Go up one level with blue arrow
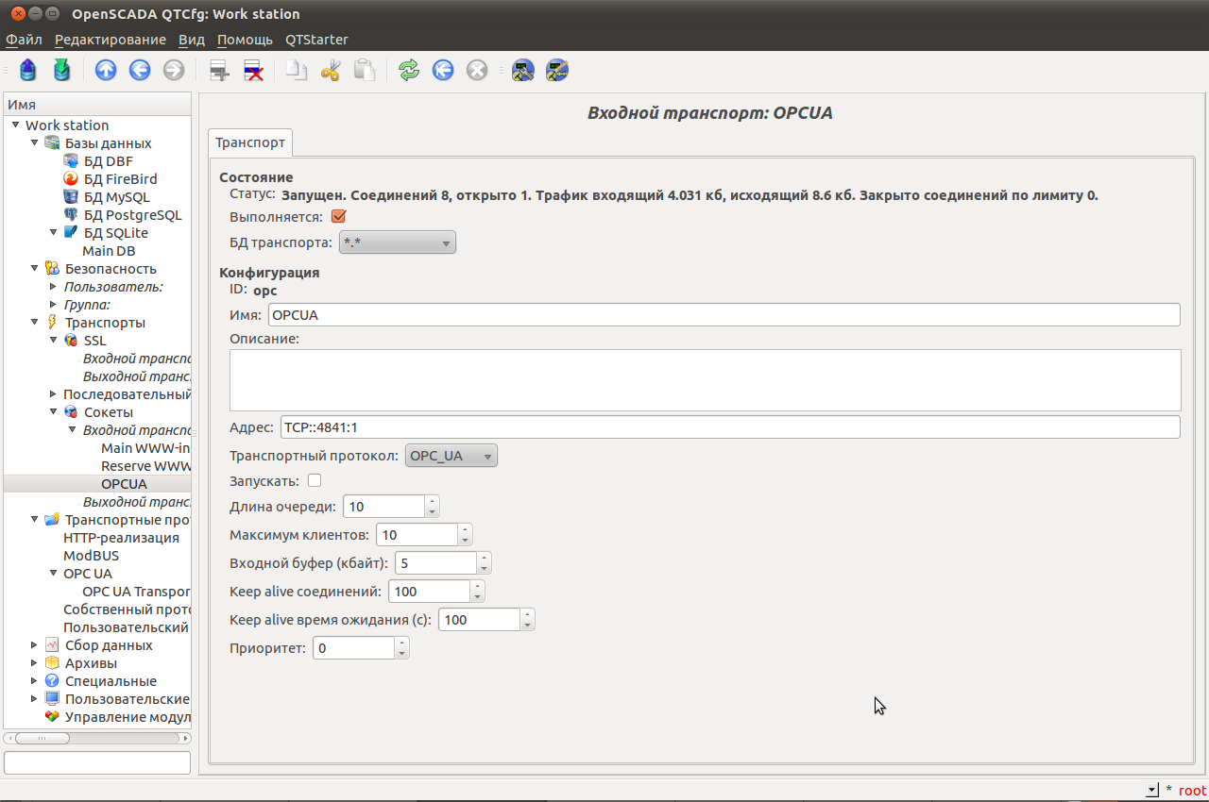The height and width of the screenshot is (802, 1209). point(106,70)
